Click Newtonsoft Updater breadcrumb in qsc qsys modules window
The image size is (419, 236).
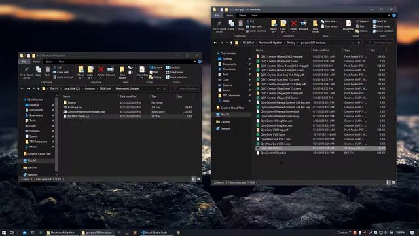point(270,43)
